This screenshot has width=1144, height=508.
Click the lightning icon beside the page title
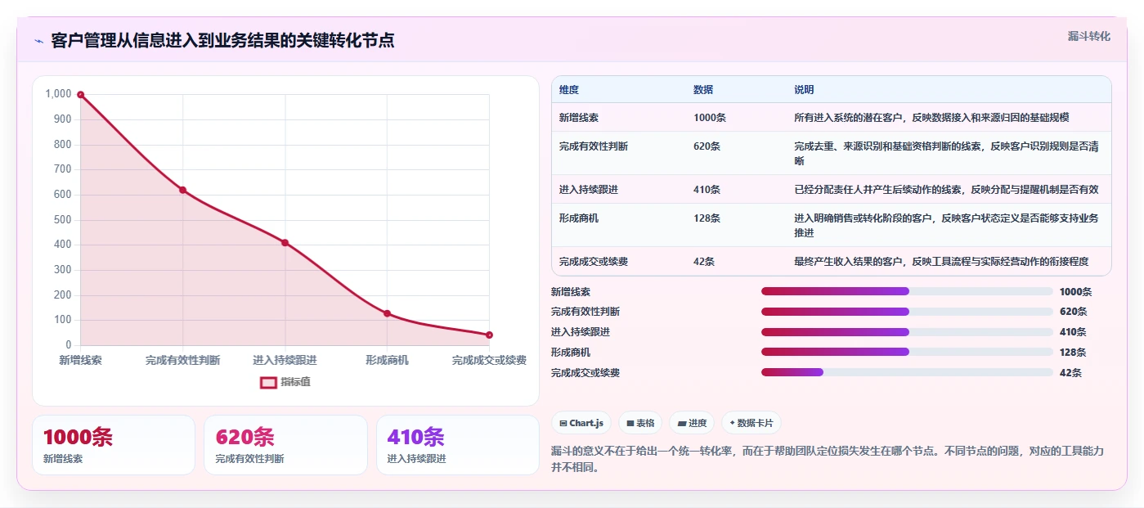38,40
